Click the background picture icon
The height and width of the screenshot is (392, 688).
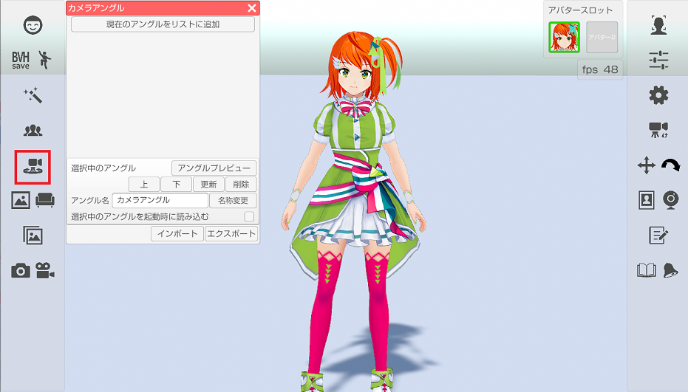pyautogui.click(x=21, y=200)
